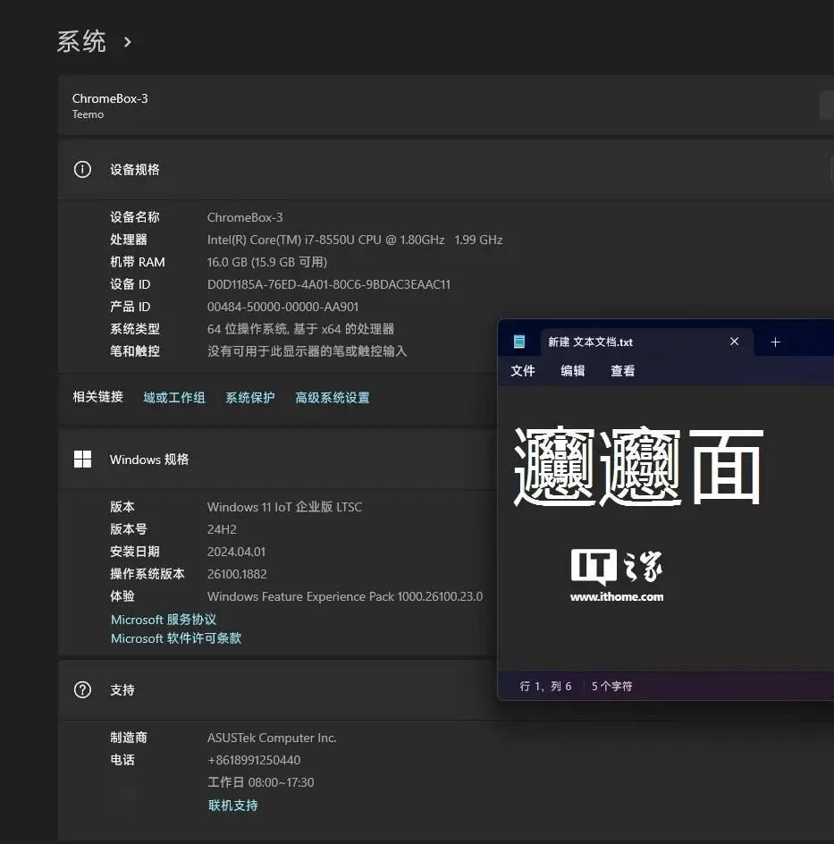Click the 相关链接 label
This screenshot has width=834, height=844.
pyautogui.click(x=98, y=397)
